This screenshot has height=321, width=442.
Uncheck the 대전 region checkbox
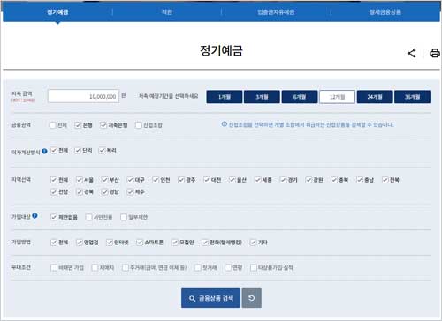click(207, 180)
